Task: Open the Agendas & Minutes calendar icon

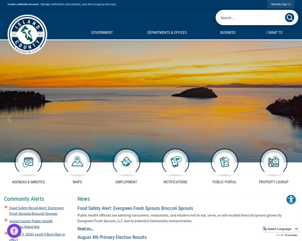Action: [x=28, y=162]
